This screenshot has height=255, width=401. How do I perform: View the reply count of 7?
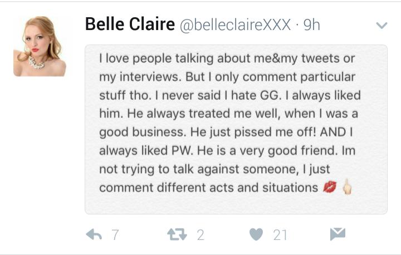(x=115, y=235)
